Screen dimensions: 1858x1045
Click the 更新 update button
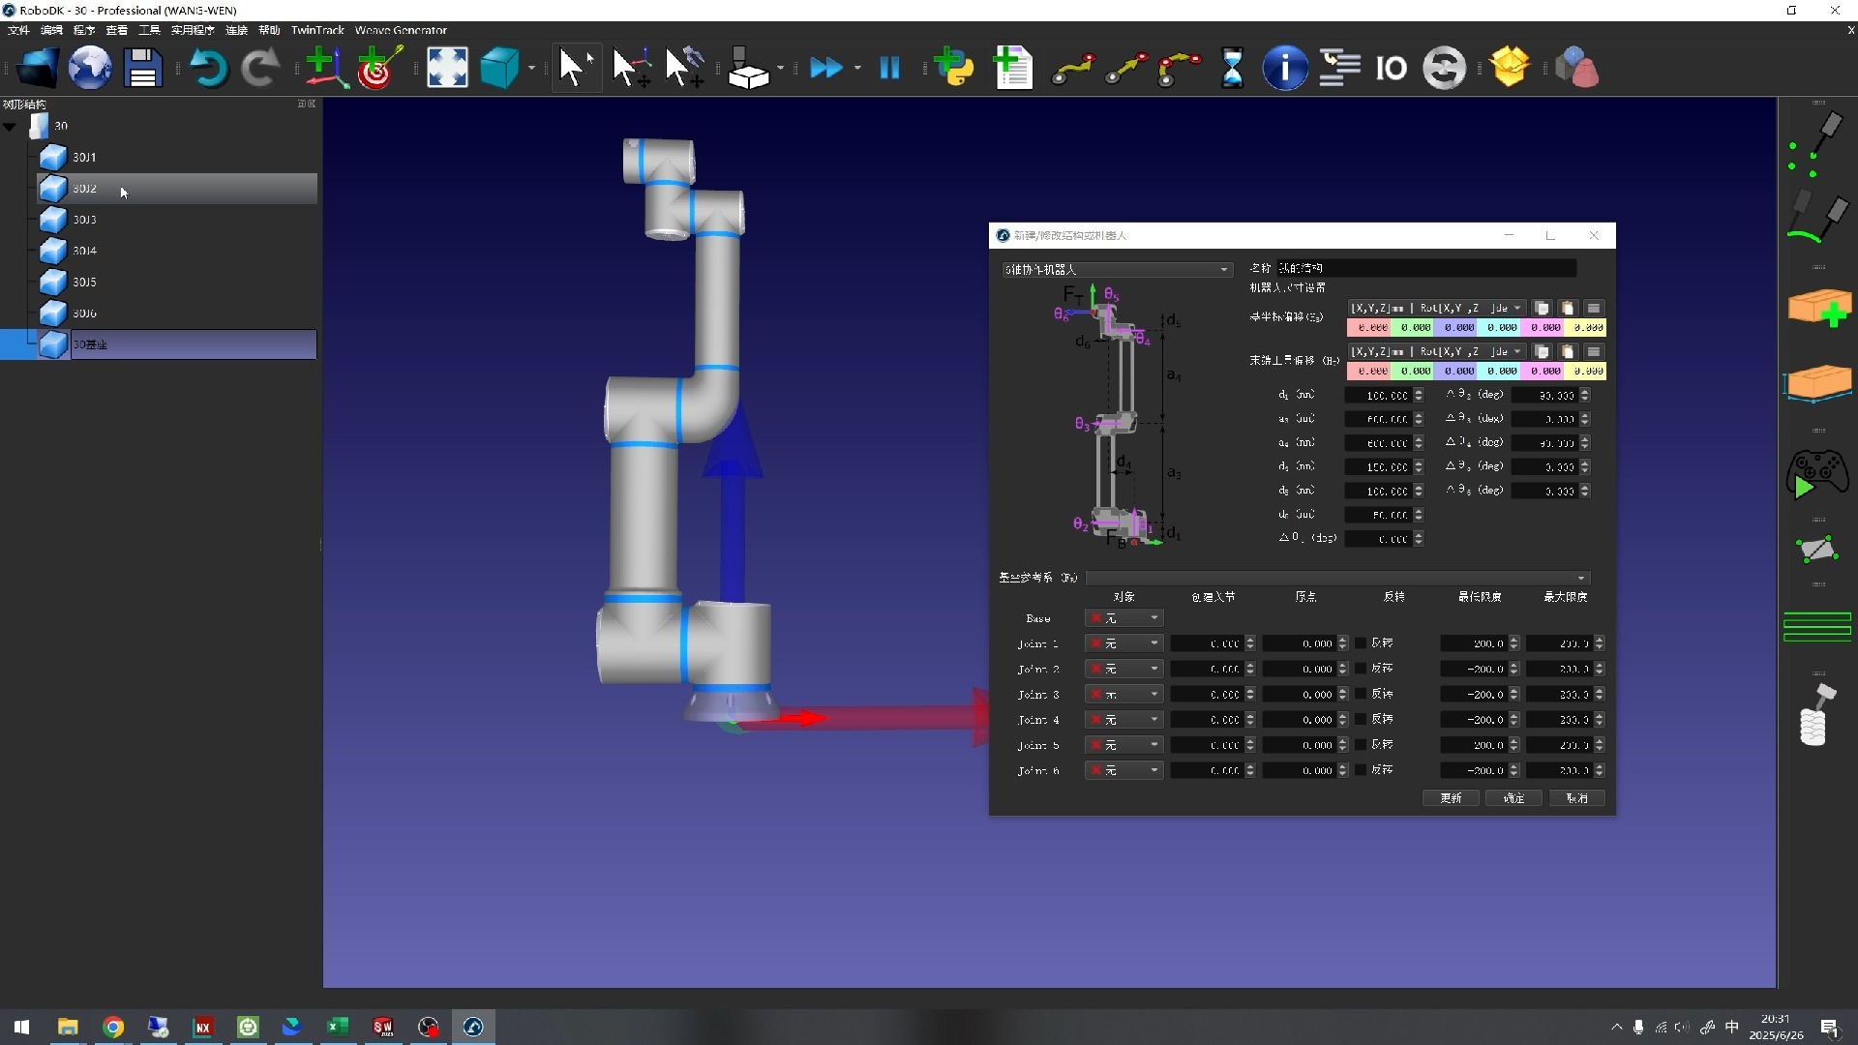[x=1451, y=798]
